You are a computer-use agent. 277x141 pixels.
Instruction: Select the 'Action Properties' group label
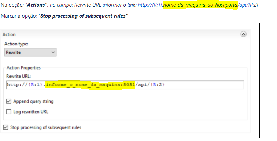(x=23, y=68)
